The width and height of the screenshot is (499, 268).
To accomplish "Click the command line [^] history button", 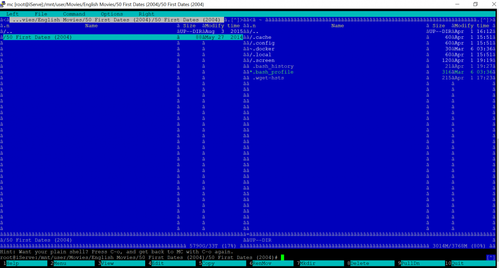I will [x=491, y=258].
